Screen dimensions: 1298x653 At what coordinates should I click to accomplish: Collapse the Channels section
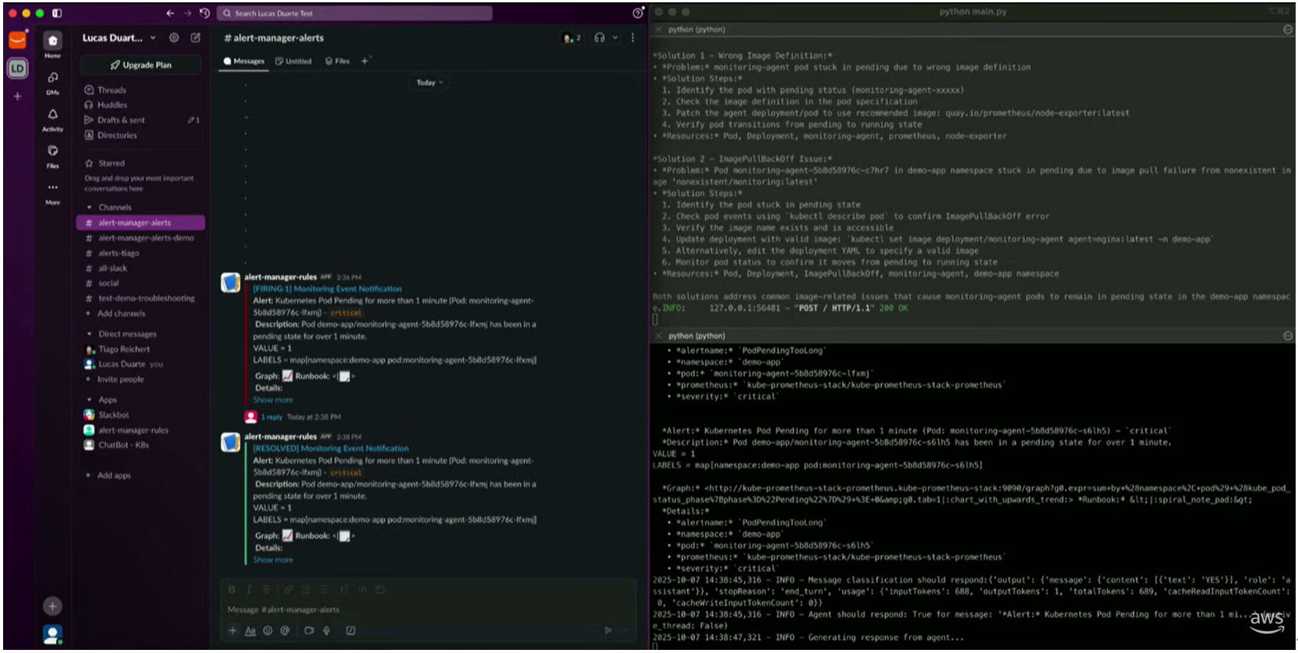pos(89,208)
